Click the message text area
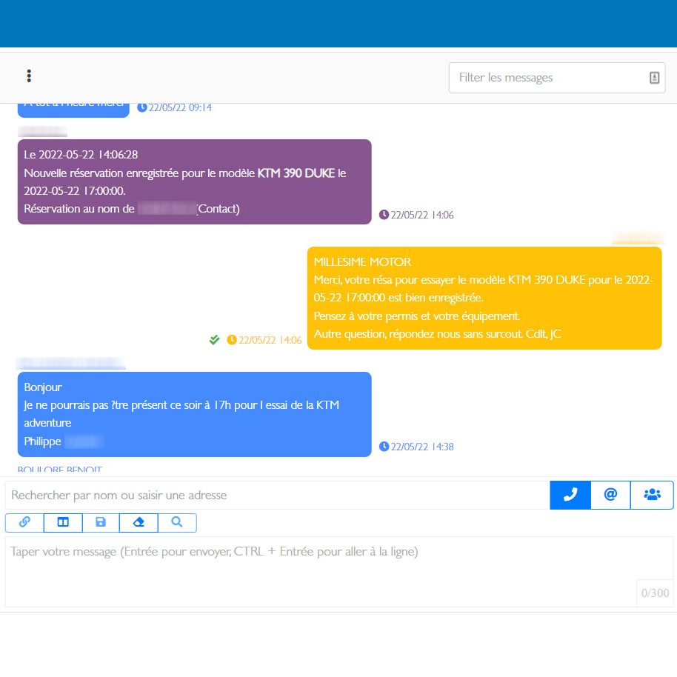 (339, 572)
